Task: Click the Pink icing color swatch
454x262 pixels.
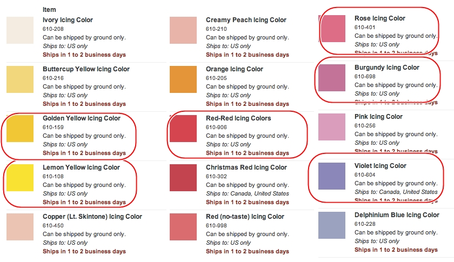Action: pos(332,127)
